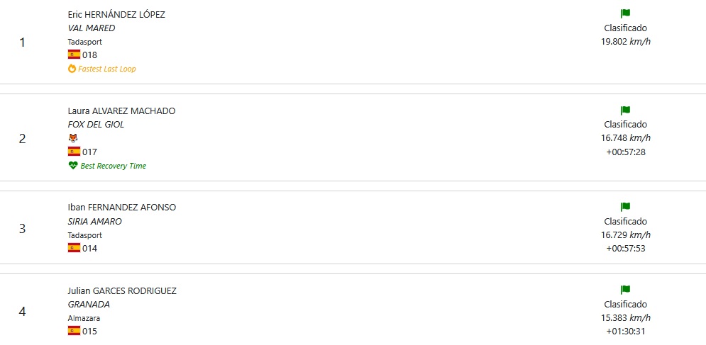Select the horse name SIRIA AMARO
Viewport: 706px width, 345px height.
pos(94,221)
